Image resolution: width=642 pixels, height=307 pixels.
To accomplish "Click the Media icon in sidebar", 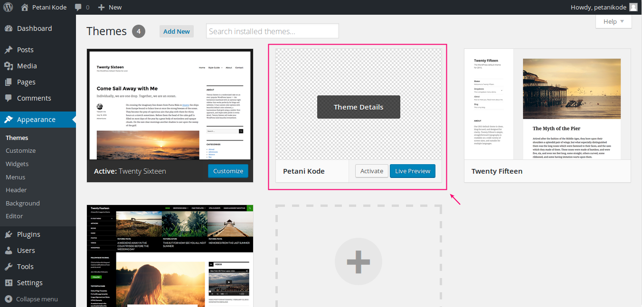I will (9, 66).
